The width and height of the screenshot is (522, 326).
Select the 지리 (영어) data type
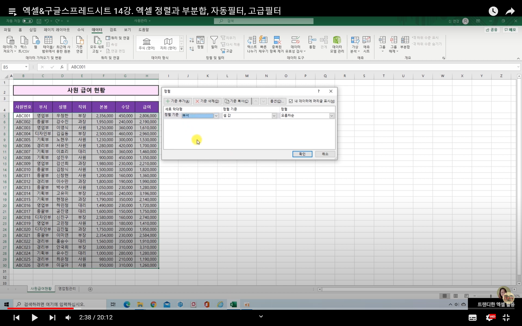[168, 44]
